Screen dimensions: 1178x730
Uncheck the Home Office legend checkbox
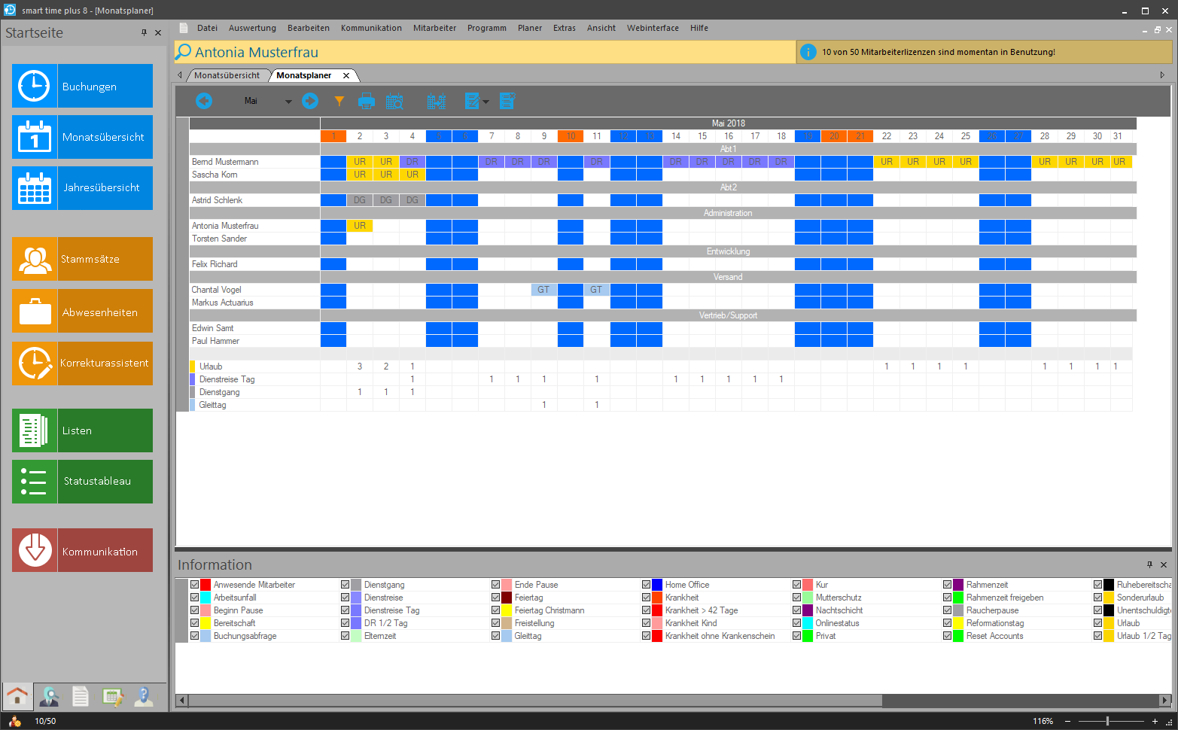pos(646,585)
